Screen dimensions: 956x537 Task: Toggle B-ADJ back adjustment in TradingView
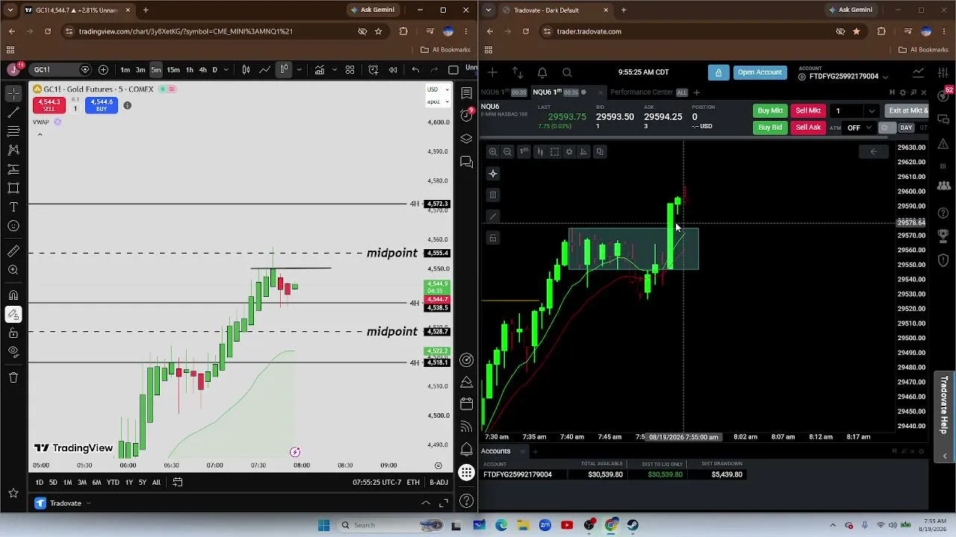[439, 483]
